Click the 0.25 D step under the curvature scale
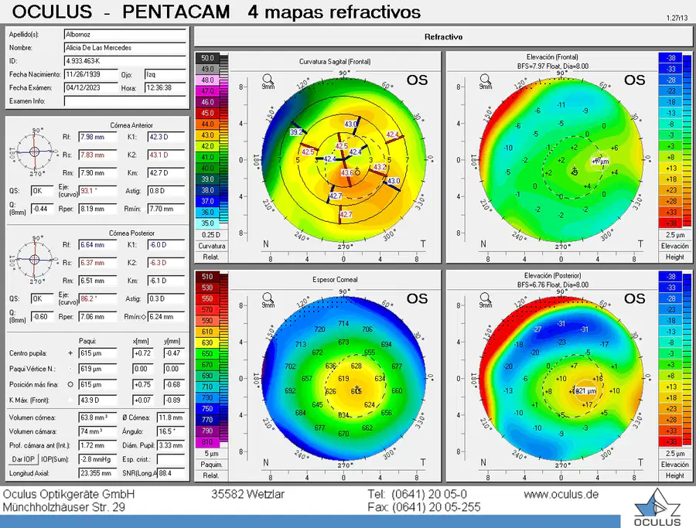The image size is (696, 528). (x=212, y=235)
